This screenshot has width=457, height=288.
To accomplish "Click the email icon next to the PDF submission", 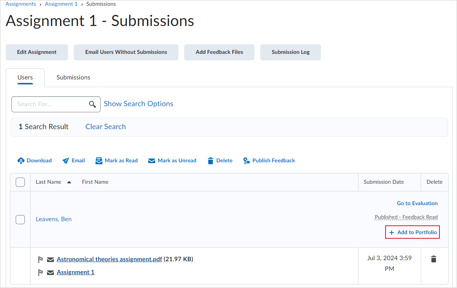I will click(x=50, y=259).
